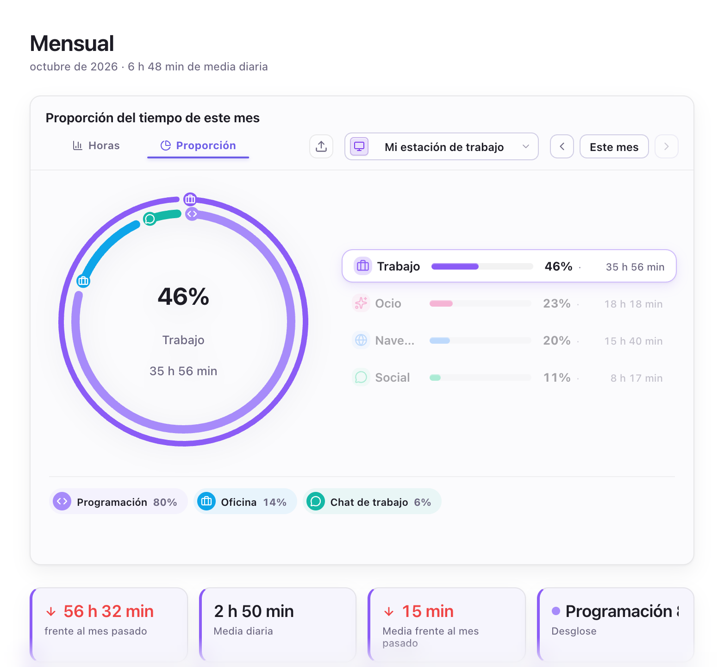Select the truncated Nave... category label
Screen dimensions: 724x667
click(395, 340)
